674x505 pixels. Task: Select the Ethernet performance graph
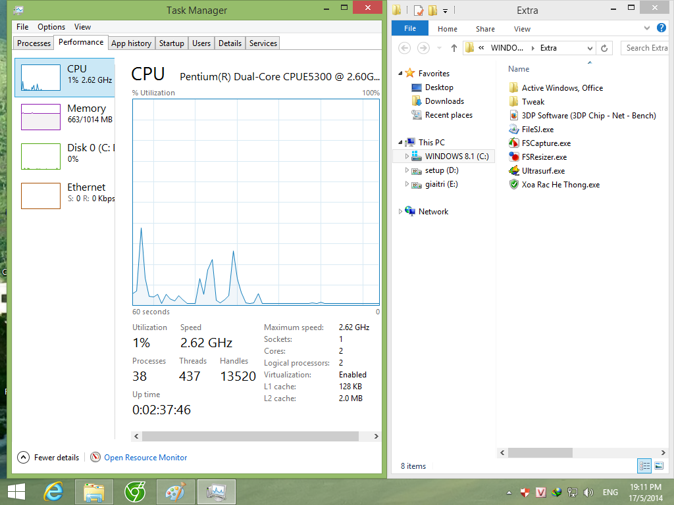tap(41, 196)
